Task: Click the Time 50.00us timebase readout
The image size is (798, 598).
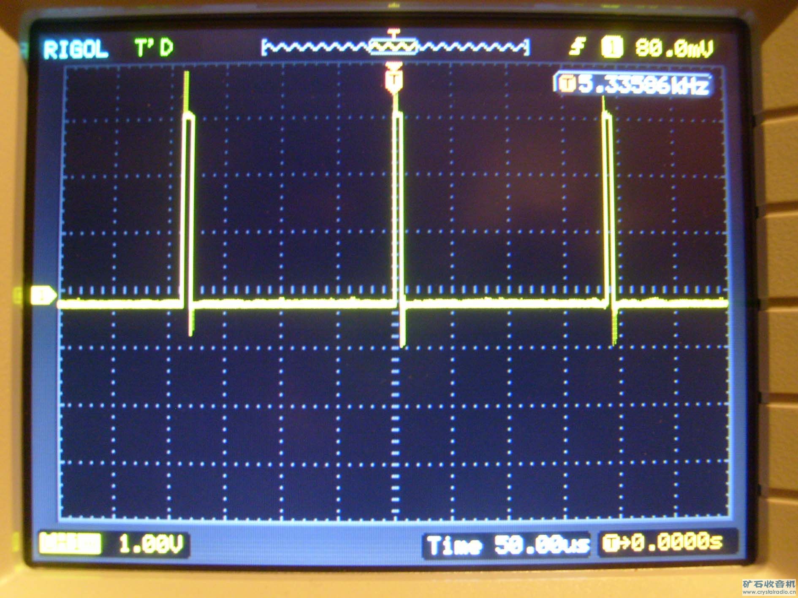Action: click(x=508, y=545)
